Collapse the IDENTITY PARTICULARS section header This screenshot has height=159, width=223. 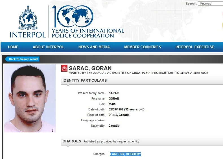(x=142, y=80)
